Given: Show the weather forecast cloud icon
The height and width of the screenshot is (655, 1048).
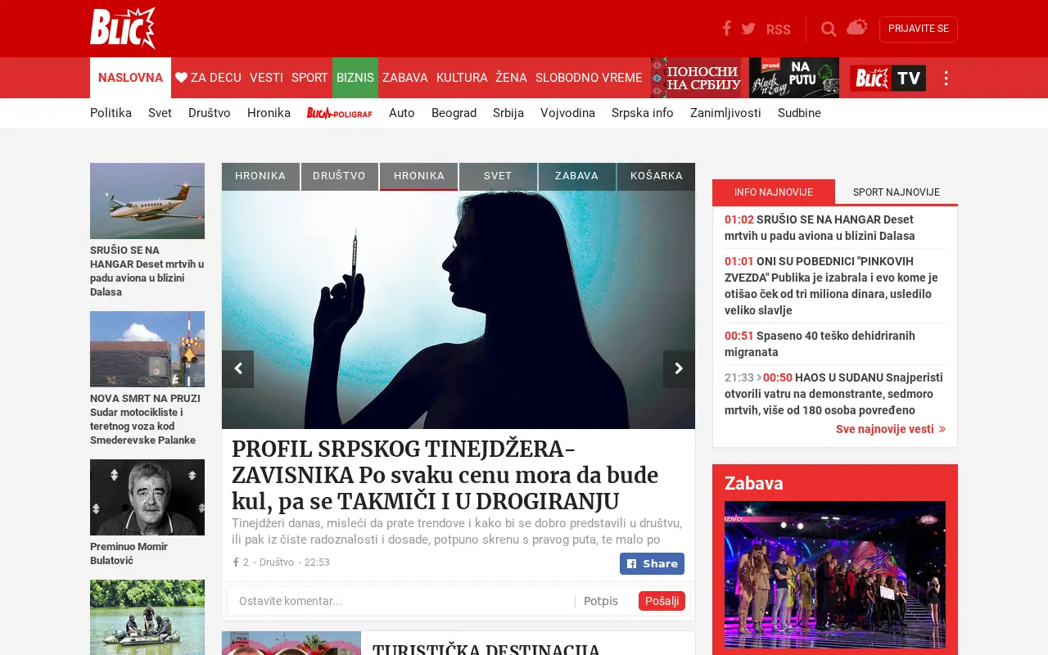Looking at the screenshot, I should pyautogui.click(x=856, y=27).
